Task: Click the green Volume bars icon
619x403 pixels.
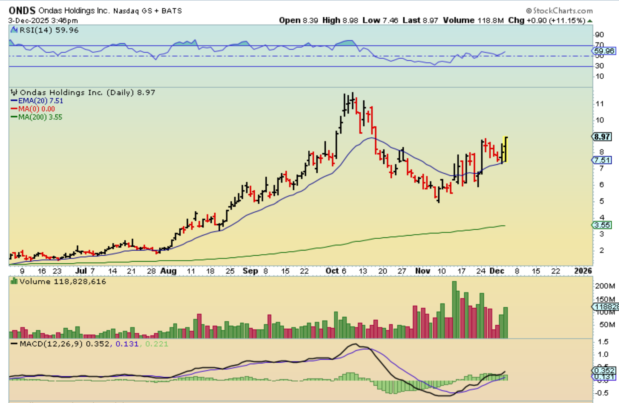Action: point(14,281)
